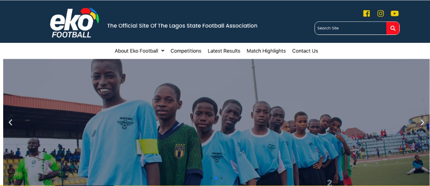The image size is (430, 186).
Task: View the Match Highlights page
Action: 266,51
